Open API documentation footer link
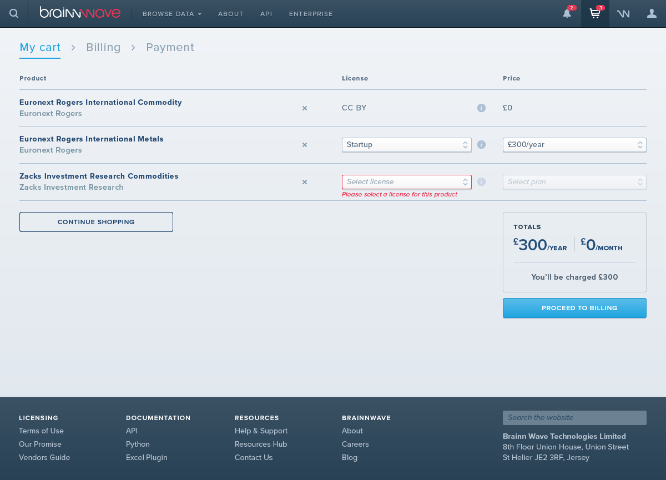The height and width of the screenshot is (480, 666). click(132, 431)
